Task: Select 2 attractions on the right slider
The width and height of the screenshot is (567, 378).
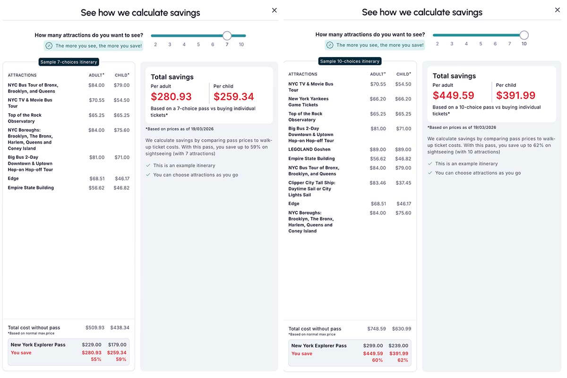Action: click(x=437, y=43)
